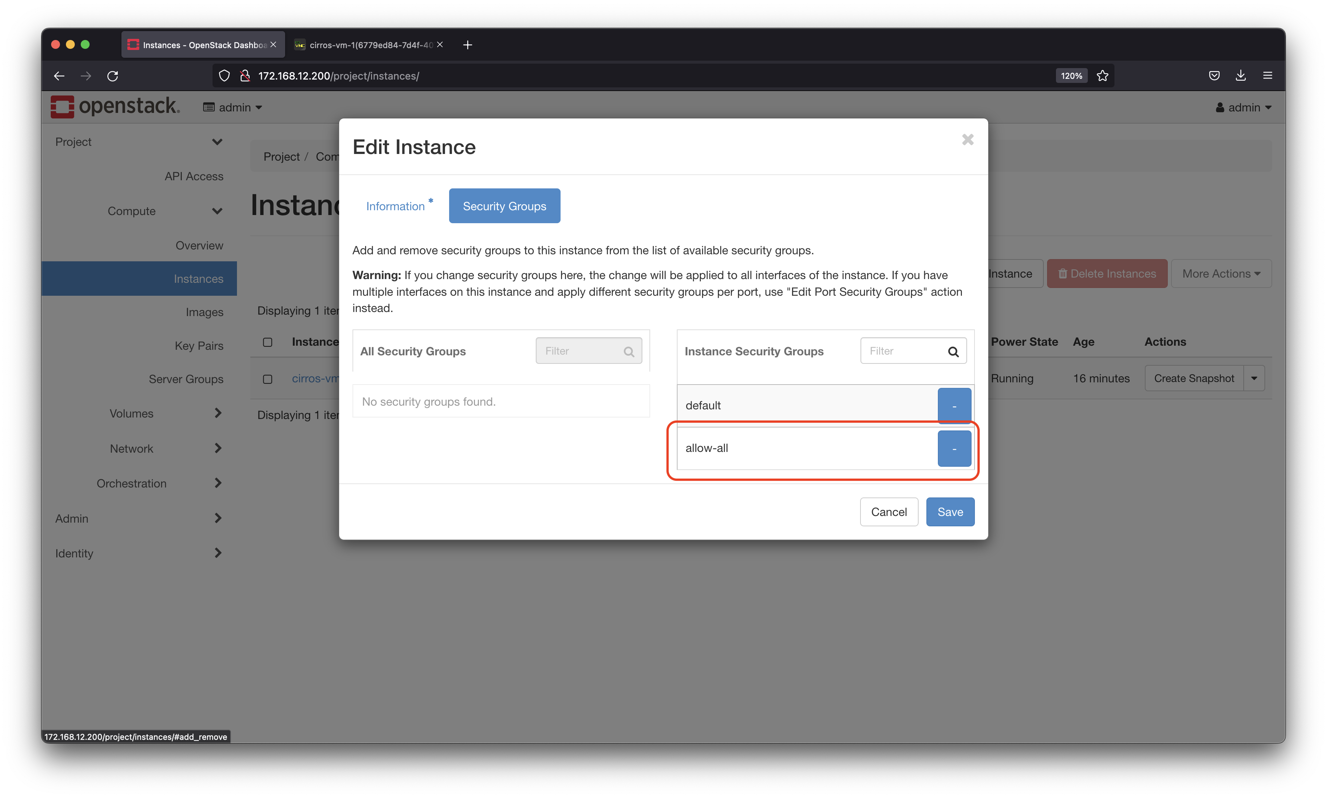Click the Running power state cell

[x=1012, y=379]
